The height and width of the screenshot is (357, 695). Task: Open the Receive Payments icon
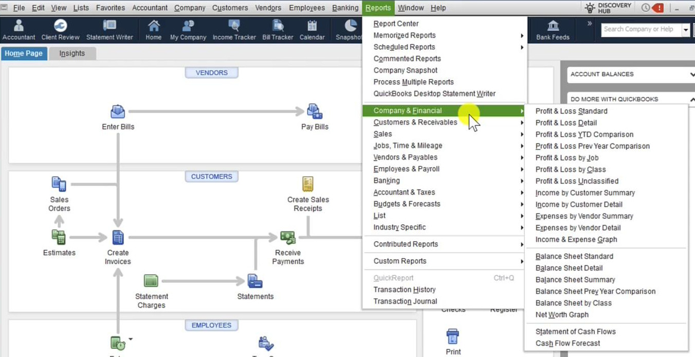click(287, 237)
